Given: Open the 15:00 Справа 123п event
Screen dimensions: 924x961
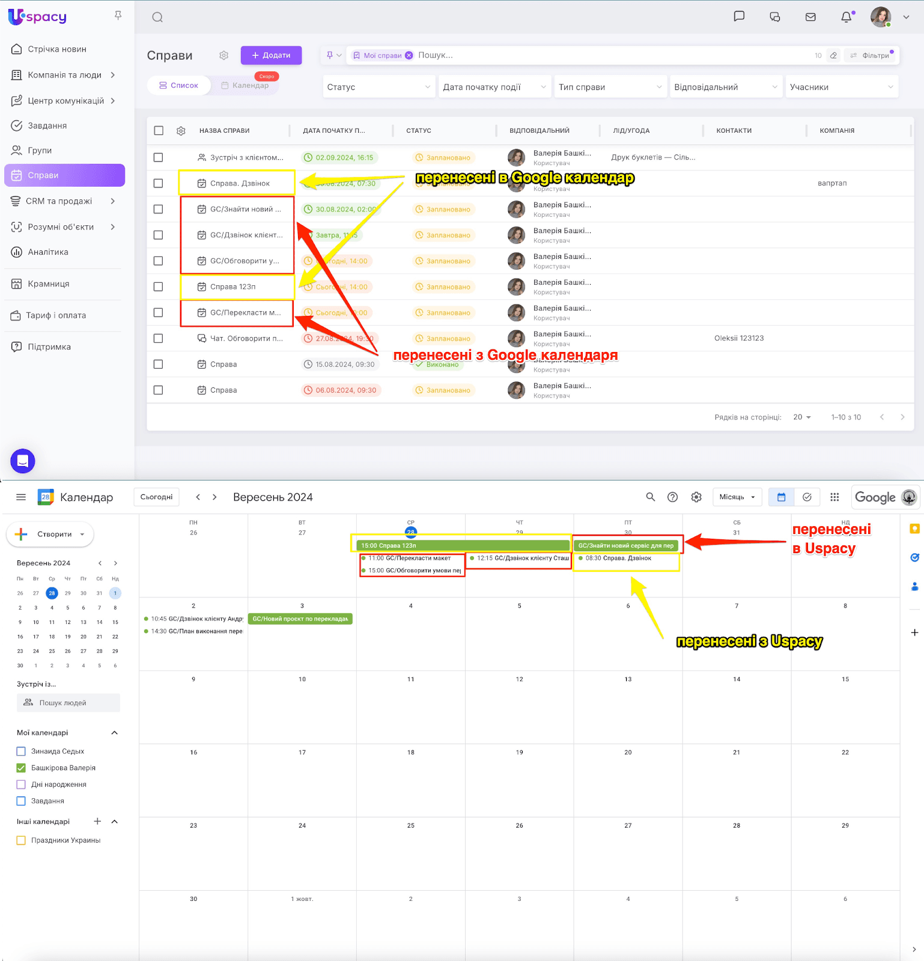Looking at the screenshot, I should 463,546.
